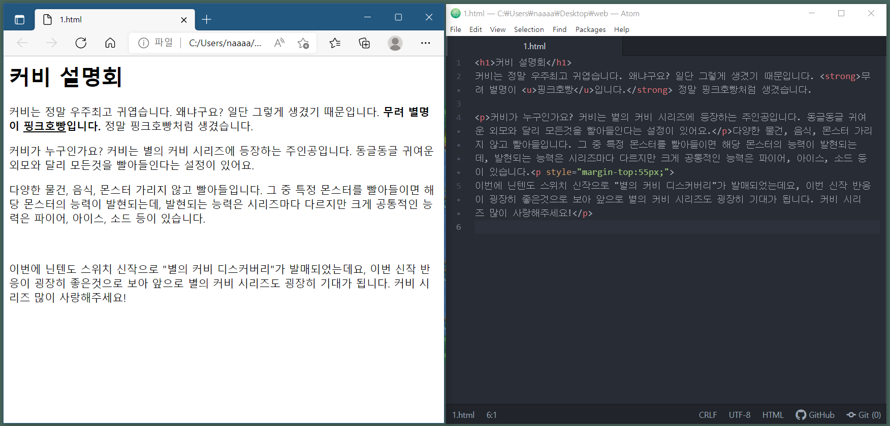Click the opening <strong> tag in editor

(840, 77)
